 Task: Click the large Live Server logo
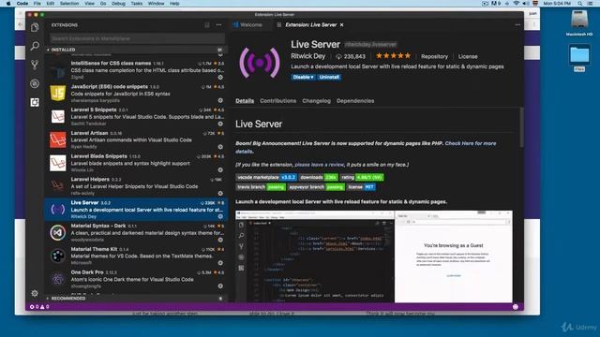260,63
